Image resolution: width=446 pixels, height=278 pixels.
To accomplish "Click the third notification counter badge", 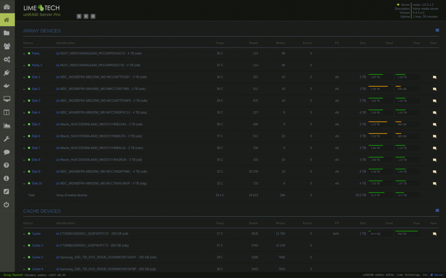I will [93, 16].
